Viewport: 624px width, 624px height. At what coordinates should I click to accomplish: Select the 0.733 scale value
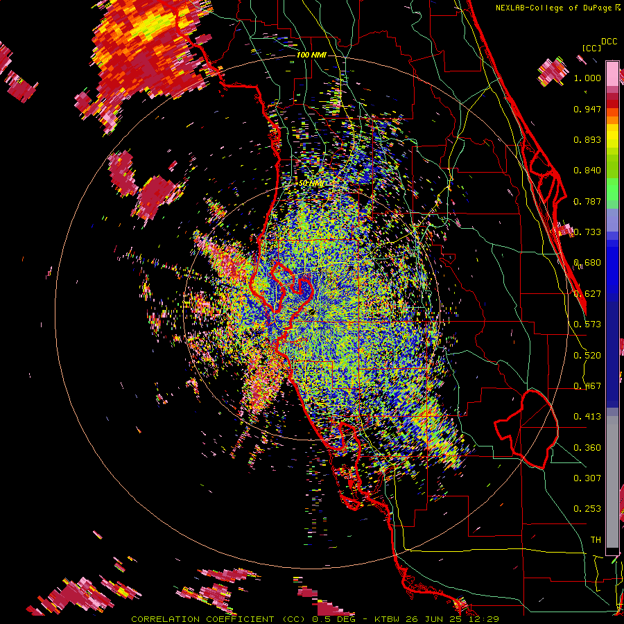(587, 232)
